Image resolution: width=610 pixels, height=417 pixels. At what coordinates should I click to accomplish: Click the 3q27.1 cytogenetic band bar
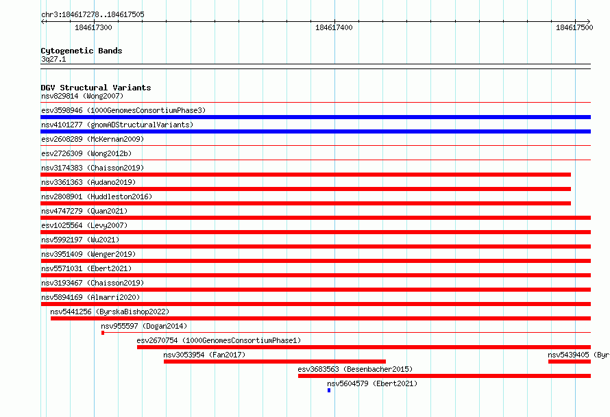pos(315,66)
